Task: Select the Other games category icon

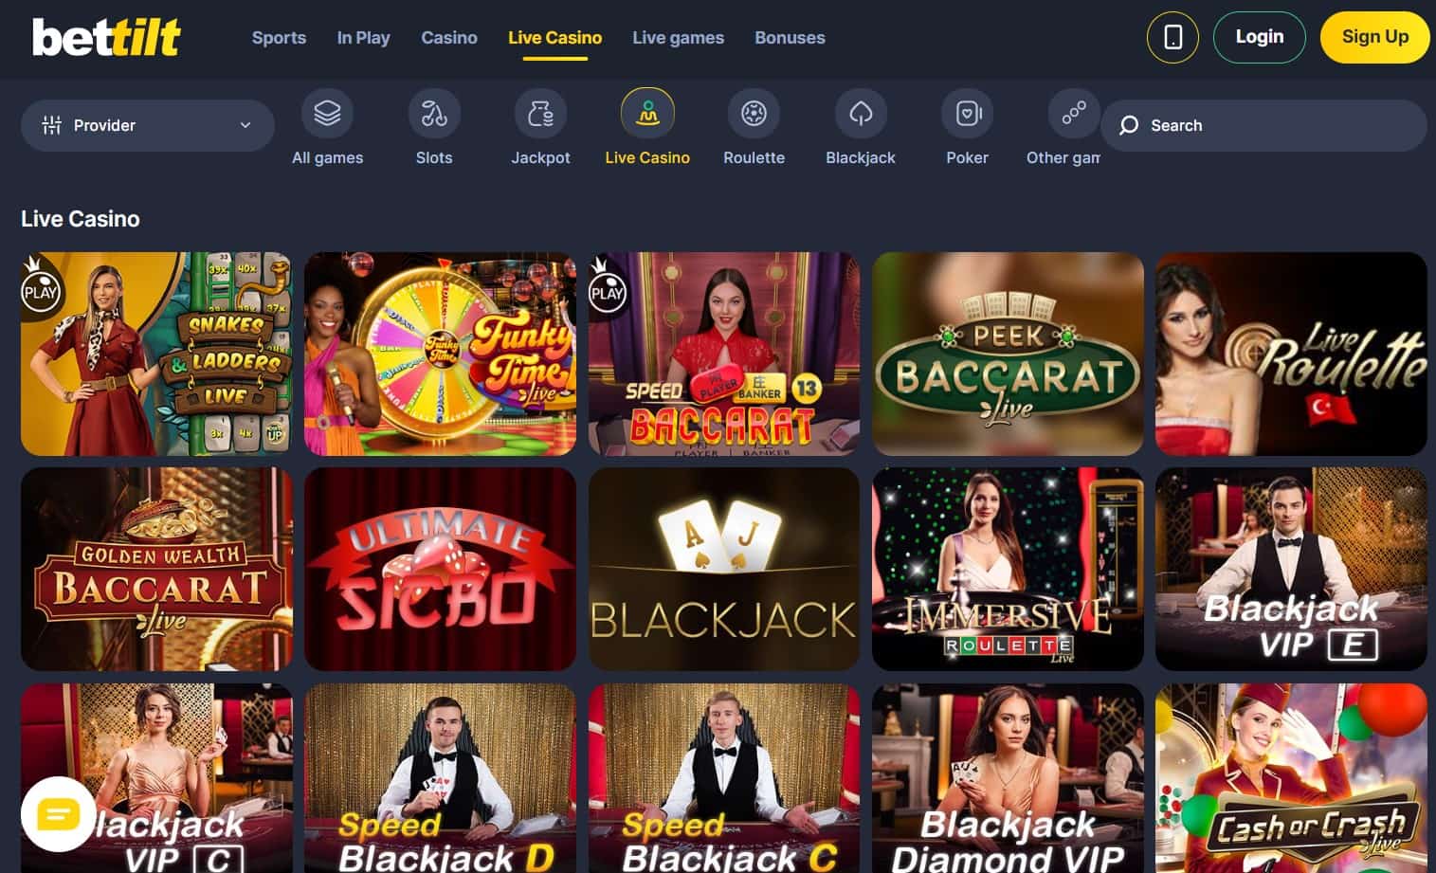Action: pos(1073,114)
